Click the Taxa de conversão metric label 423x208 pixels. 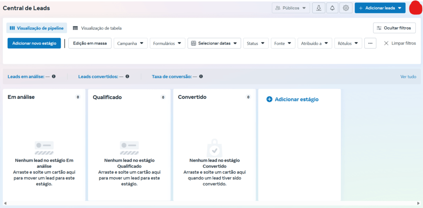[172, 77]
